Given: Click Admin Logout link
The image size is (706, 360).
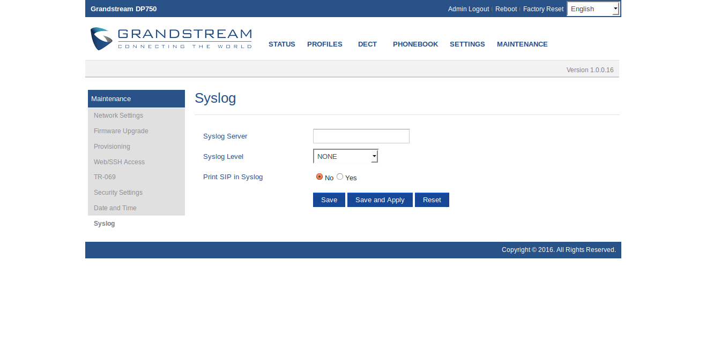Looking at the screenshot, I should pos(468,9).
